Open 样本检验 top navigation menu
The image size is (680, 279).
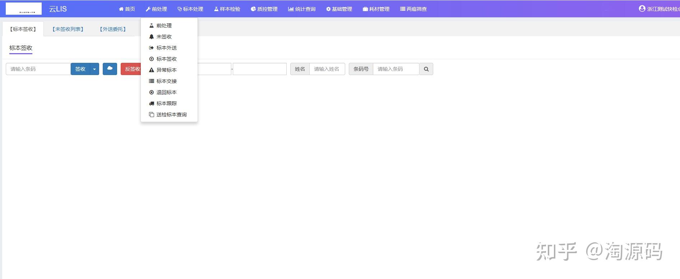227,9
